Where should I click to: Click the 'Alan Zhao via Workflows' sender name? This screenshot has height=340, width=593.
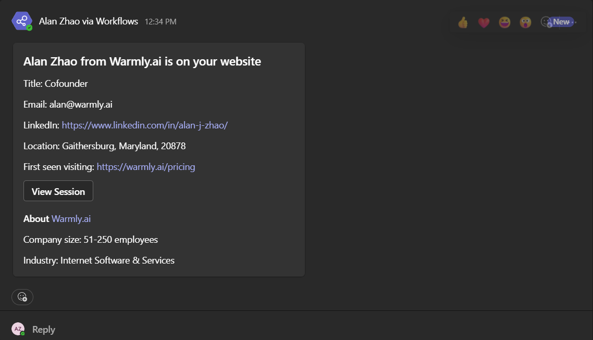(x=89, y=21)
